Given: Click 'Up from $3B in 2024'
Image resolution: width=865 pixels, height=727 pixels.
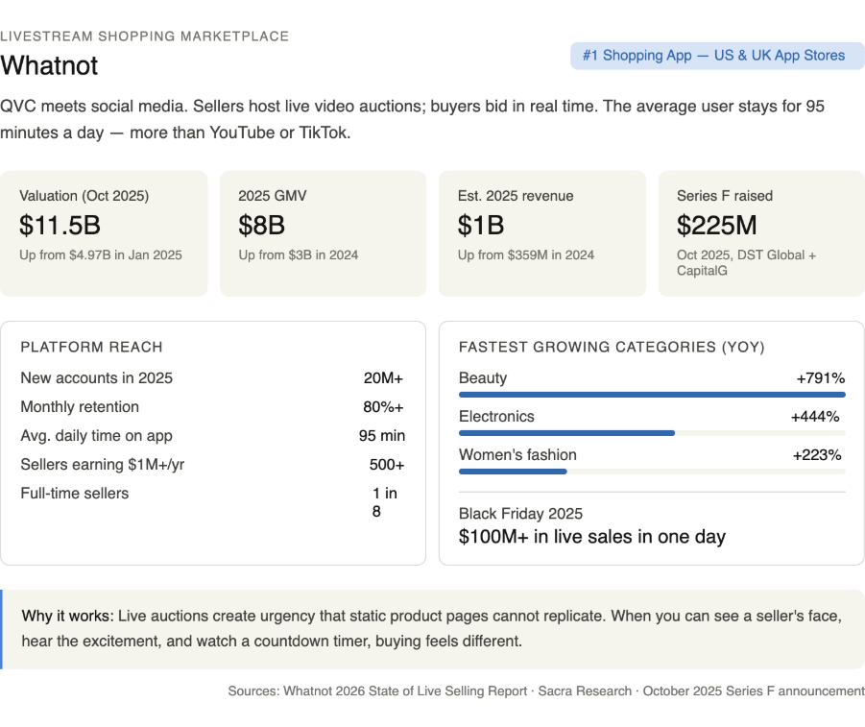Looking at the screenshot, I should (x=299, y=255).
